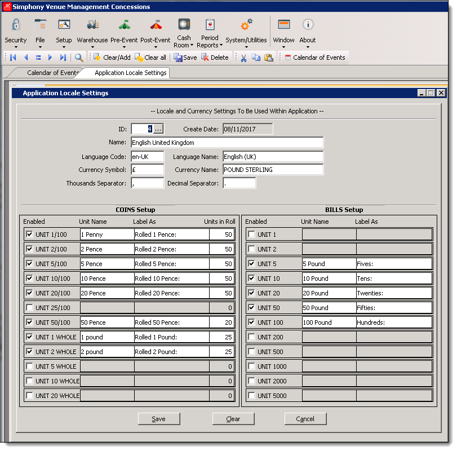Click Clear all in the toolbar

point(150,58)
